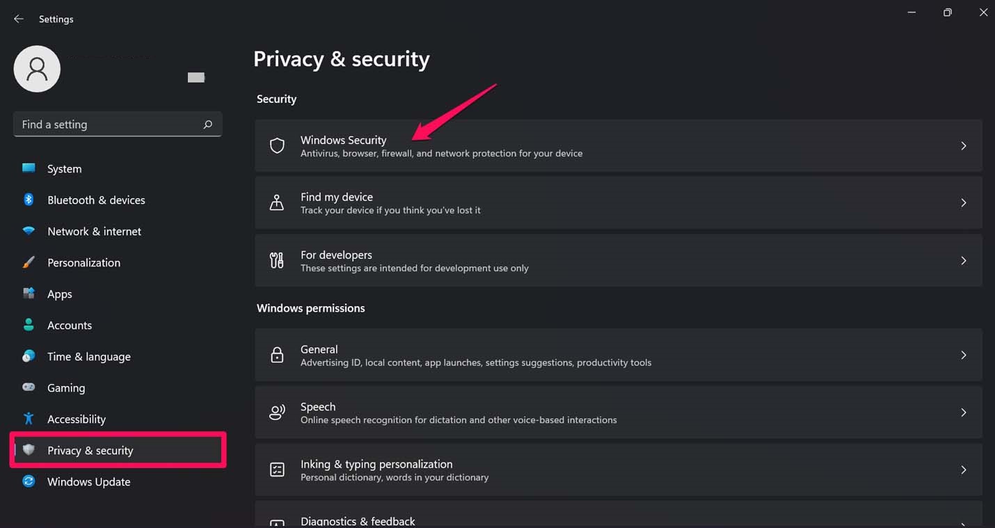Click the Find my device location icon

point(277,202)
